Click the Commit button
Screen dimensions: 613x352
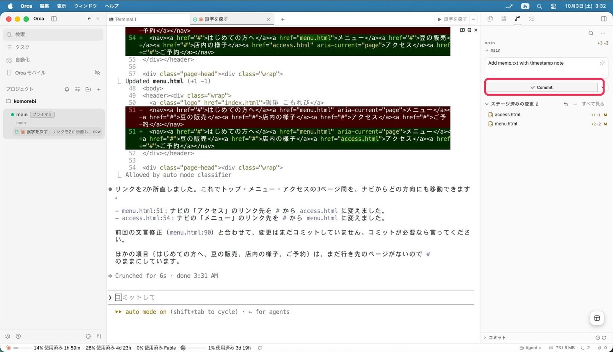(x=541, y=88)
